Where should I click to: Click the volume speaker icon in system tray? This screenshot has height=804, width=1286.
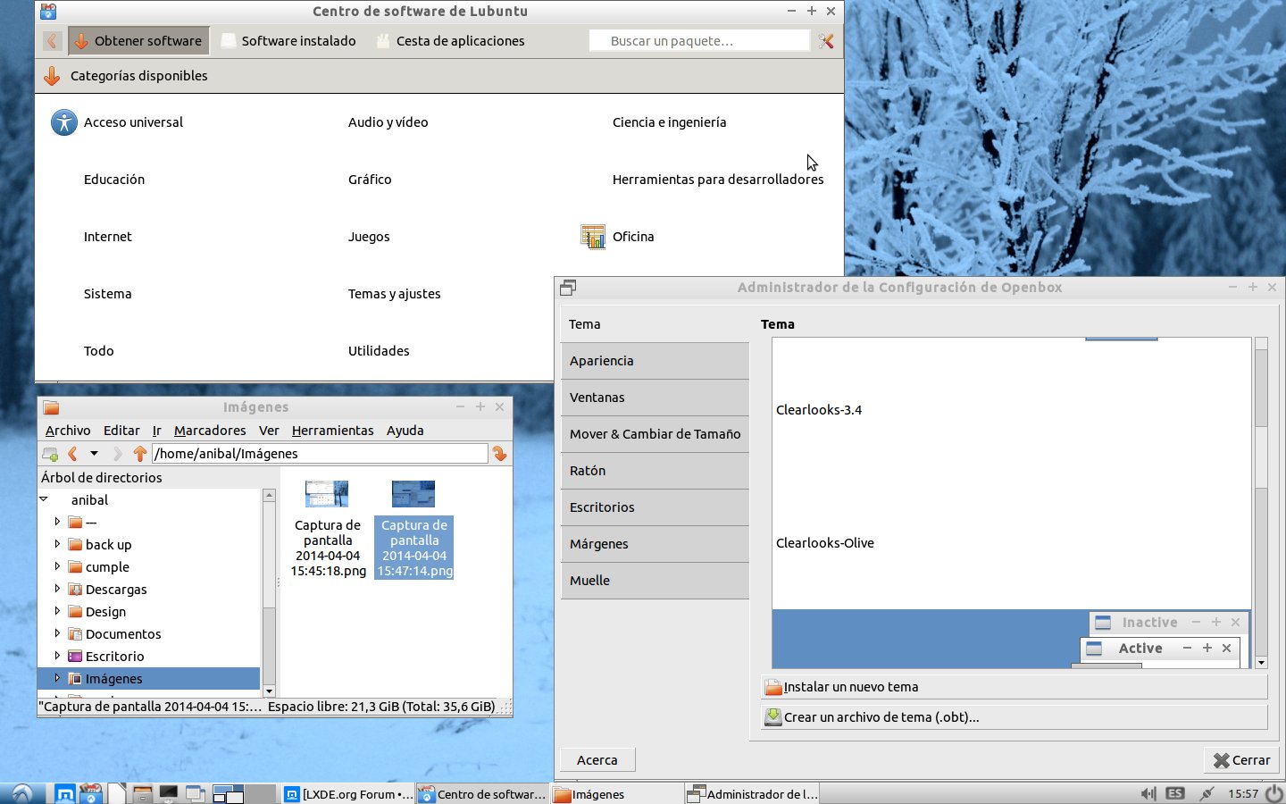coord(1148,793)
